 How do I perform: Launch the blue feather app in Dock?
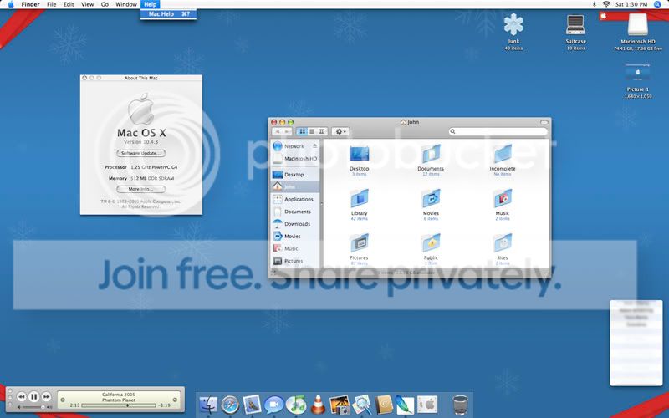404,405
